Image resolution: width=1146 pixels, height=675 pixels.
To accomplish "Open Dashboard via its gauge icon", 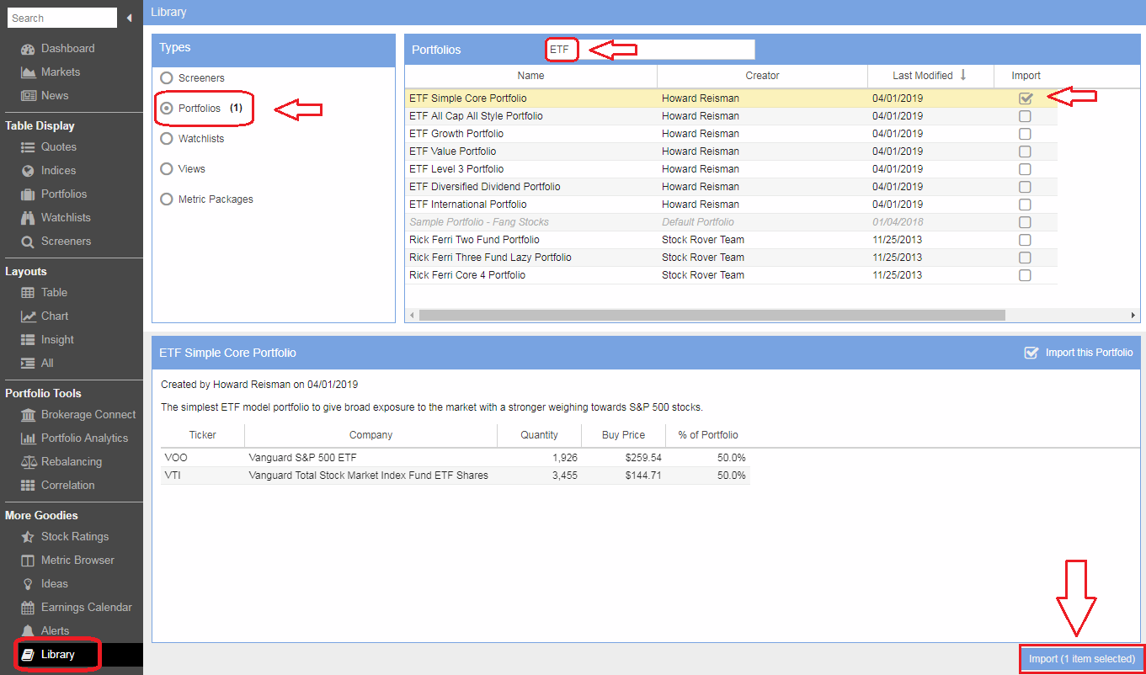I will tap(28, 49).
